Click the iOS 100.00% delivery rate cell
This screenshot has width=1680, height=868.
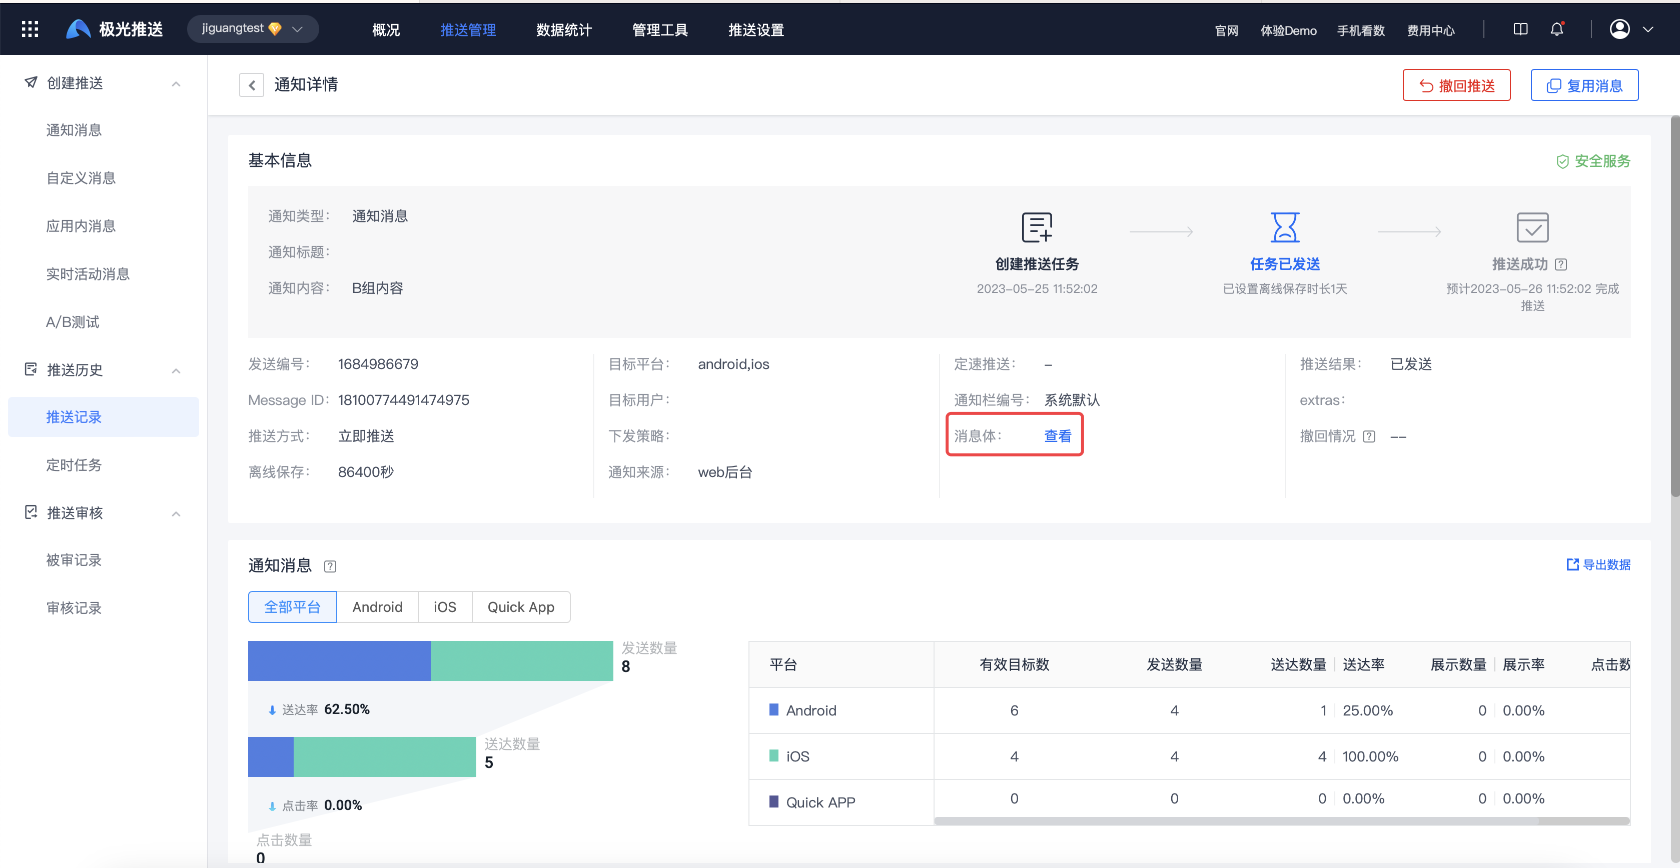(x=1370, y=756)
